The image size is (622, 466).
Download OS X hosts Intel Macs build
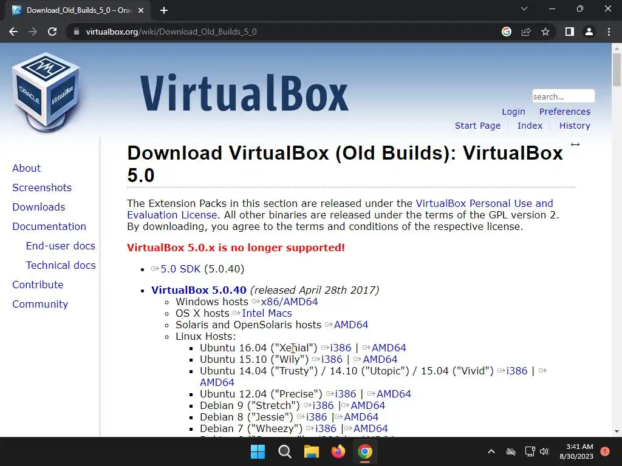(x=267, y=314)
